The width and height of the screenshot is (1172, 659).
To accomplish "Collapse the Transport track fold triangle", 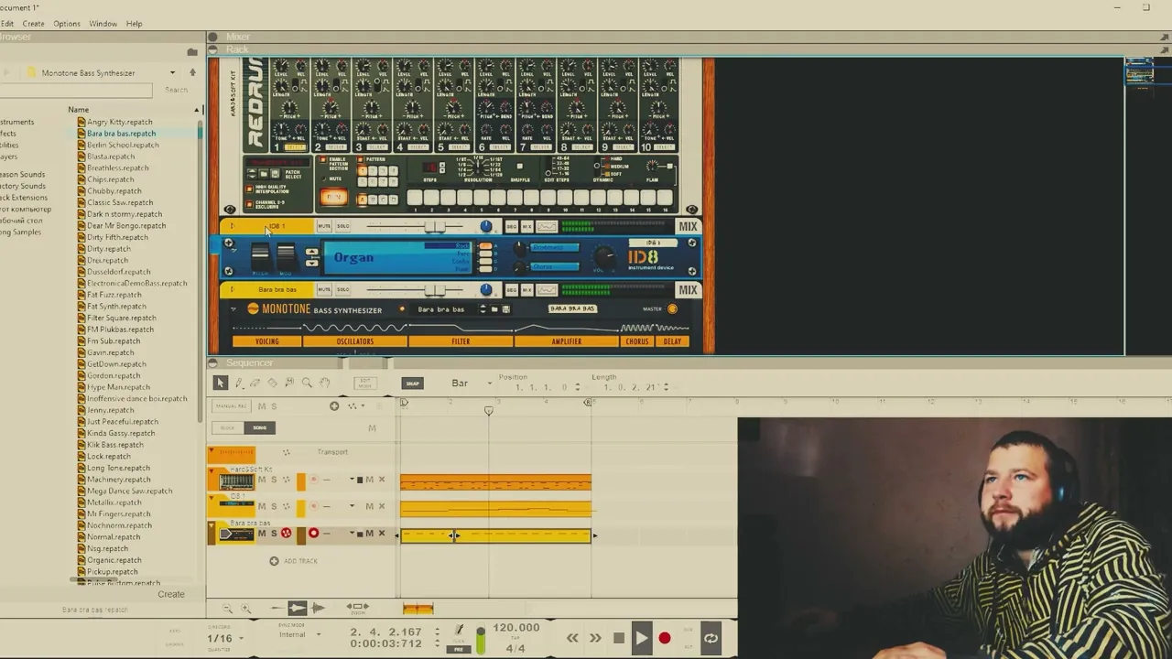I will [x=212, y=451].
